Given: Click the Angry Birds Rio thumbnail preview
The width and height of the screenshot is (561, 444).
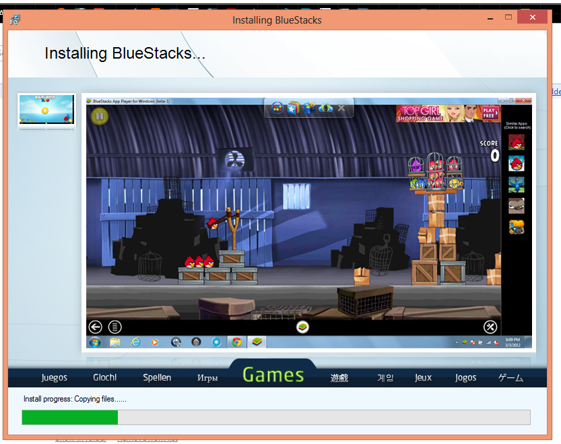Looking at the screenshot, I should point(46,109).
